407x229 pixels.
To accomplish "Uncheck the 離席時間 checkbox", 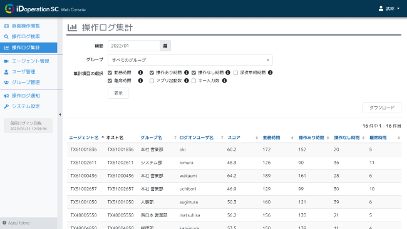I will pos(110,81).
